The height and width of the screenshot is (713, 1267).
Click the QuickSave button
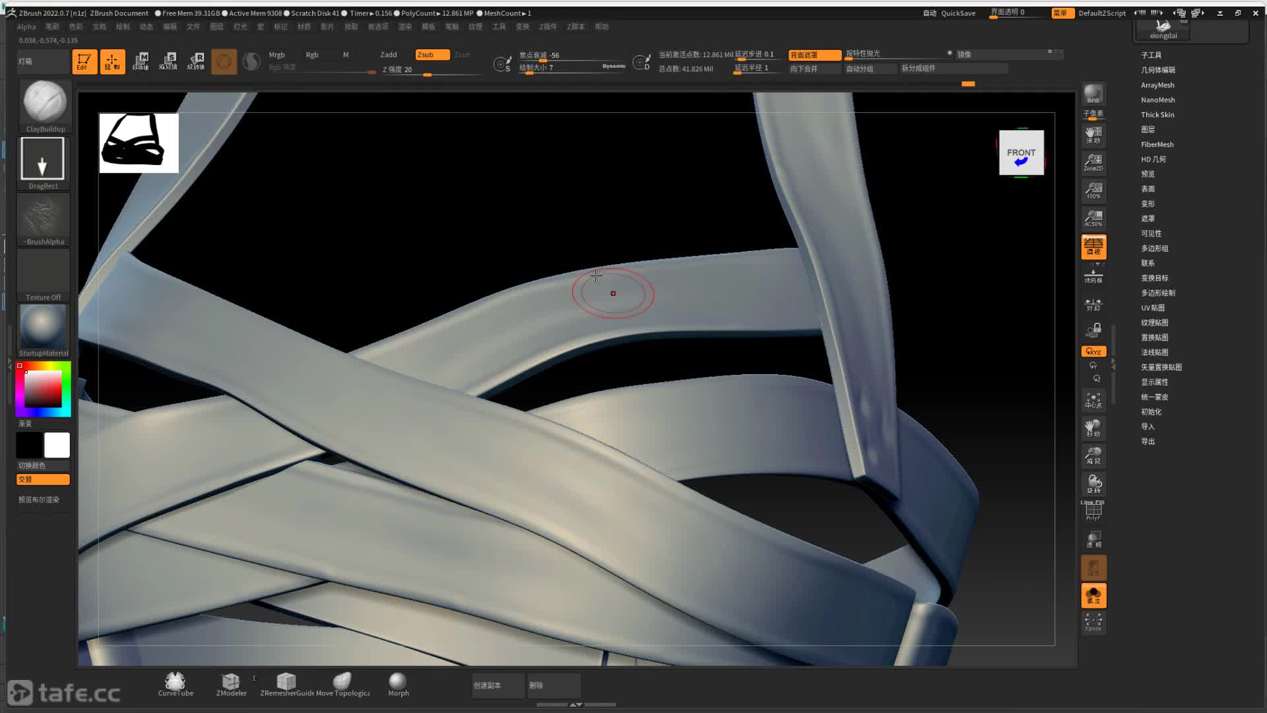tap(958, 13)
